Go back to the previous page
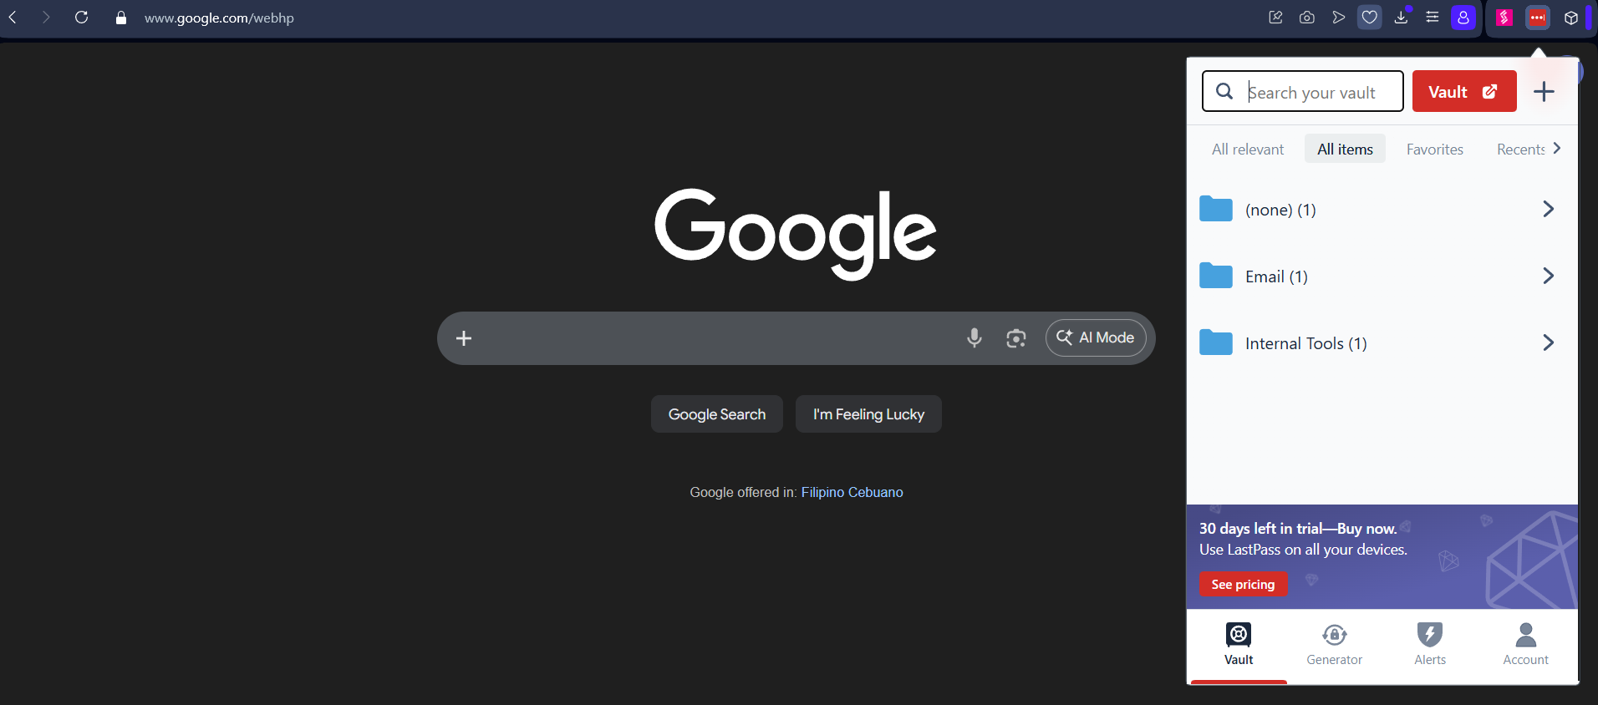1598x705 pixels. (x=13, y=18)
